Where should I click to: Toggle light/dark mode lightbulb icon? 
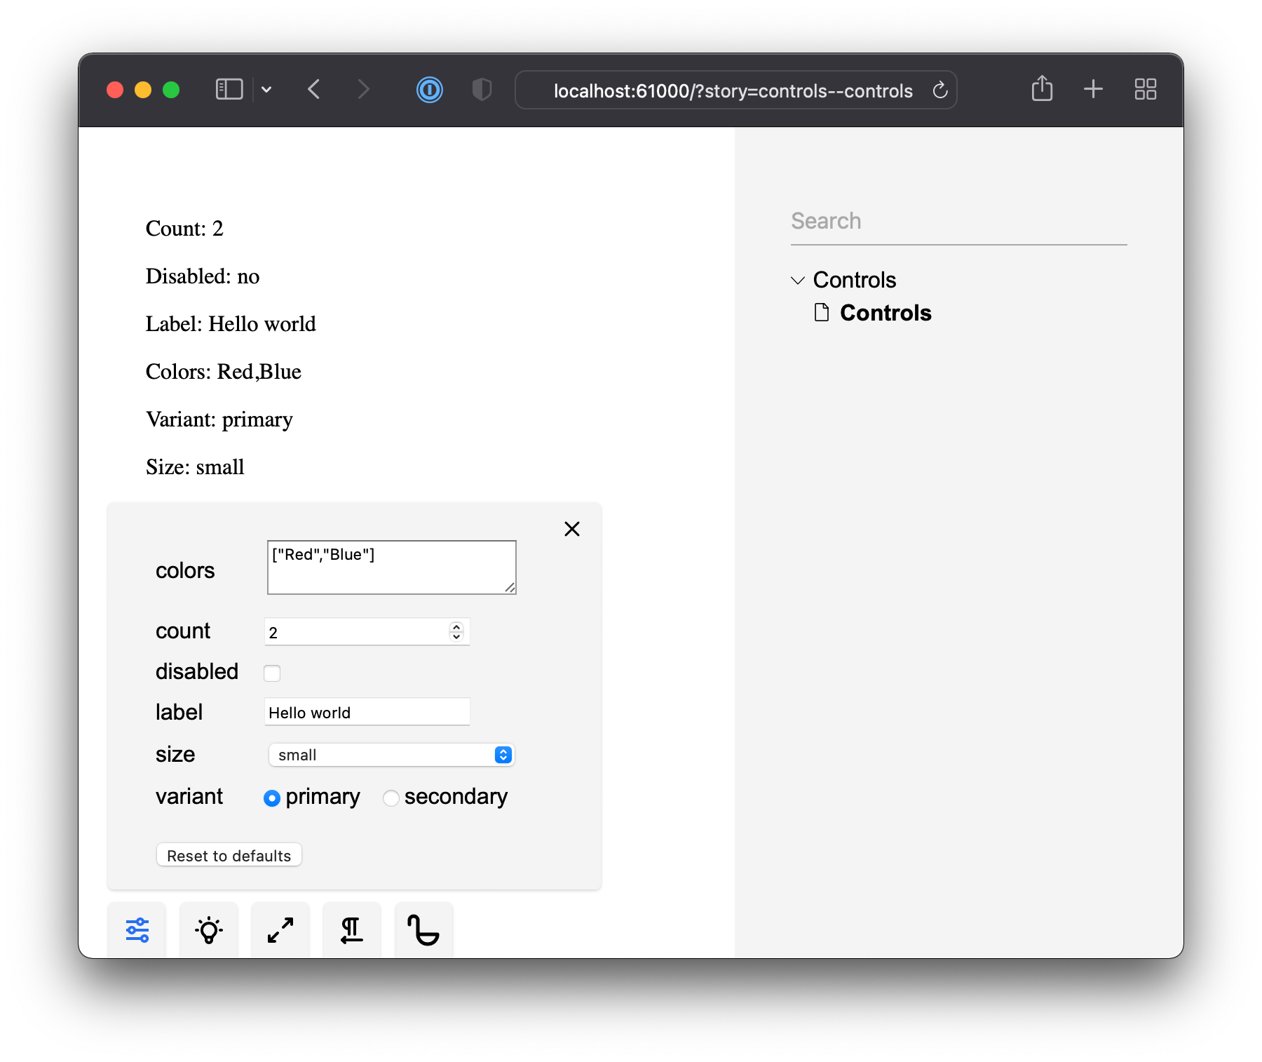point(209,930)
